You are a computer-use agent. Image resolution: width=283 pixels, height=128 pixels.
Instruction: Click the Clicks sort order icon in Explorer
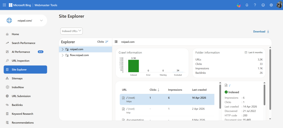tap(107, 42)
